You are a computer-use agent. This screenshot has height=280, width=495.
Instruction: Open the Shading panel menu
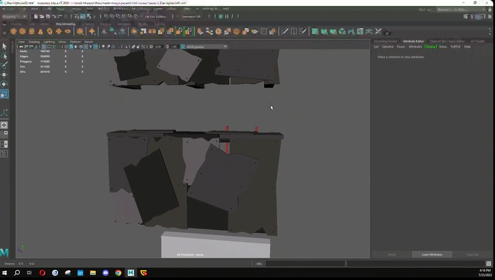[34, 42]
